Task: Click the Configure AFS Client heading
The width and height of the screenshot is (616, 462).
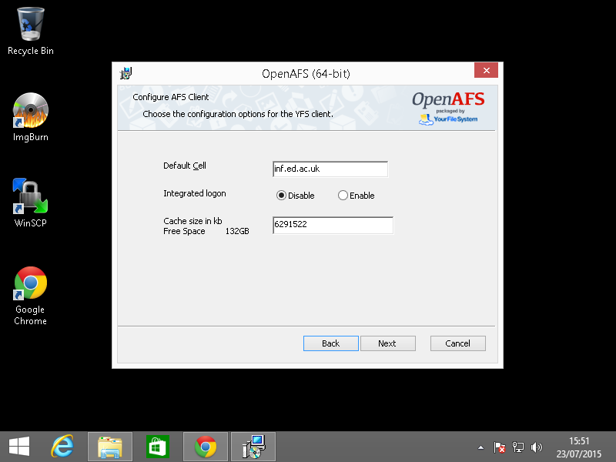Action: [x=170, y=97]
